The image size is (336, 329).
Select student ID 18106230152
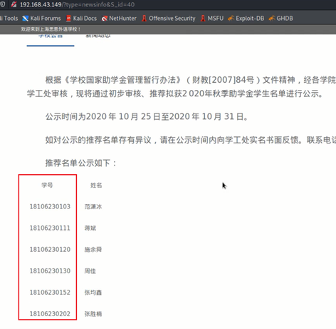pyautogui.click(x=50, y=292)
